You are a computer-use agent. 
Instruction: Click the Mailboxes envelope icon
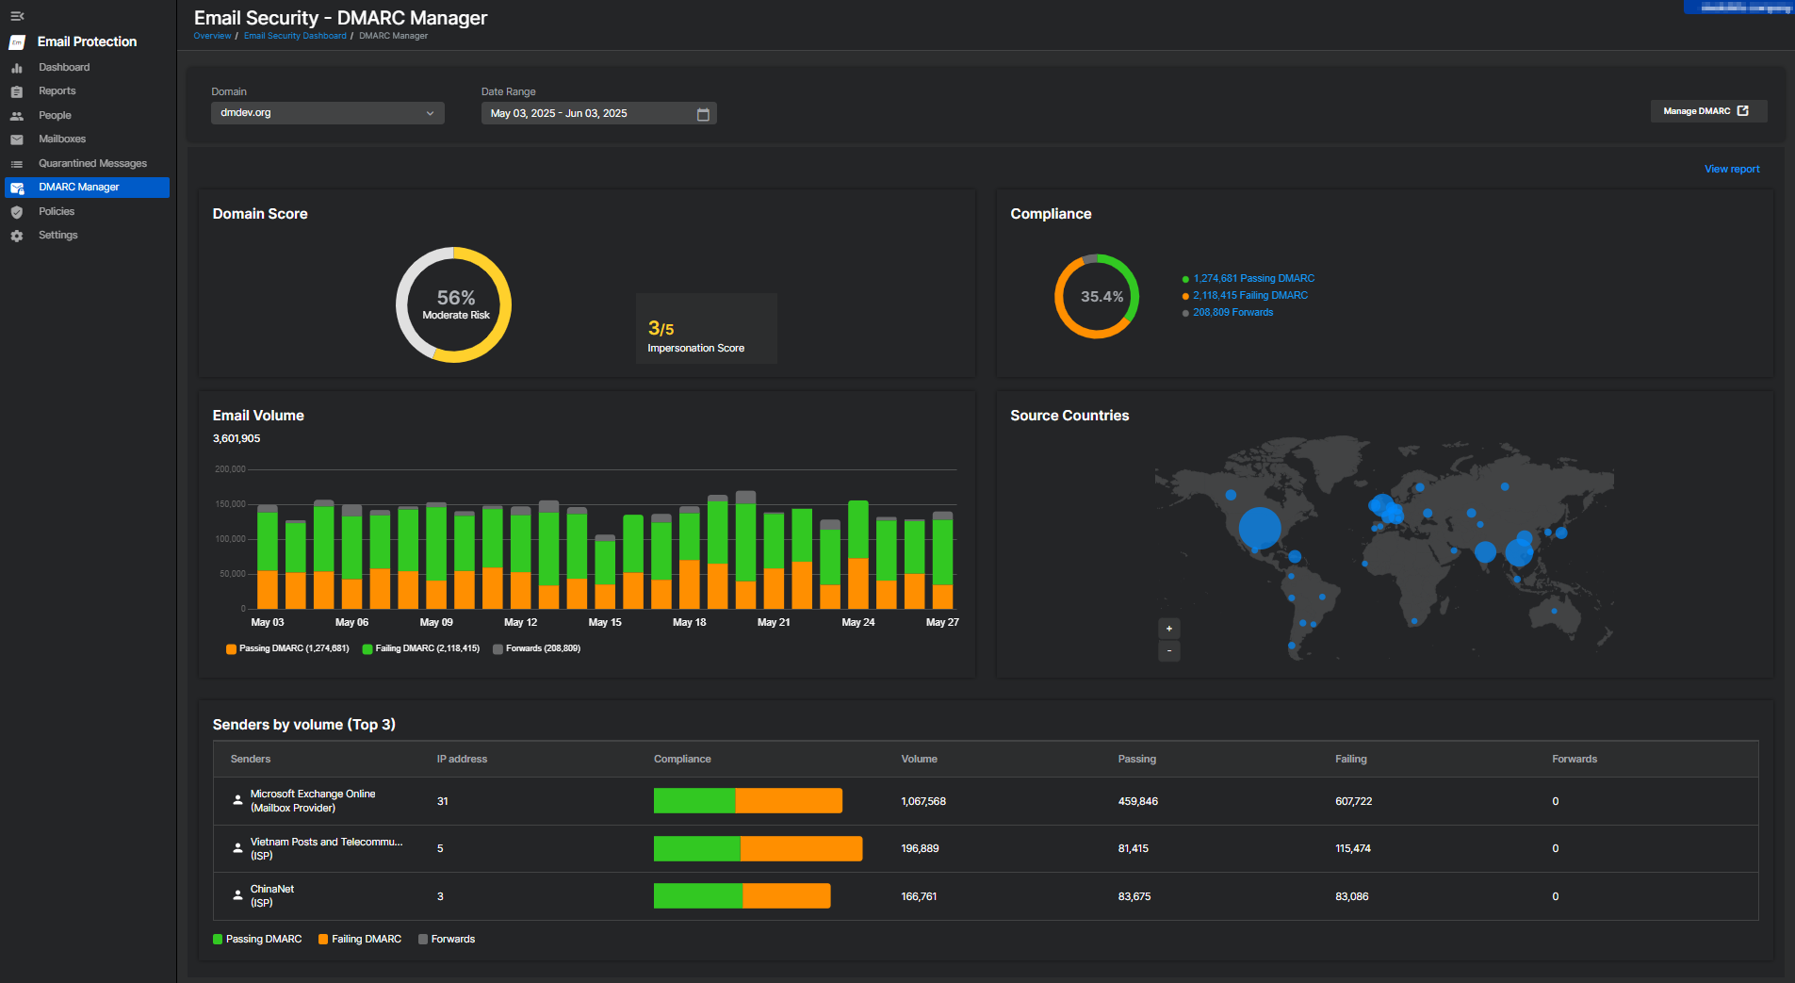tap(17, 139)
